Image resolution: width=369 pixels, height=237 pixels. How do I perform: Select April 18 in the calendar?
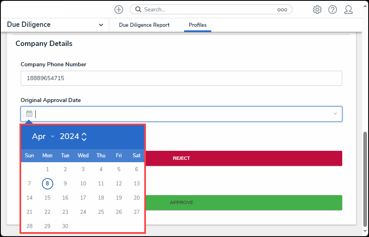pyautogui.click(x=101, y=198)
